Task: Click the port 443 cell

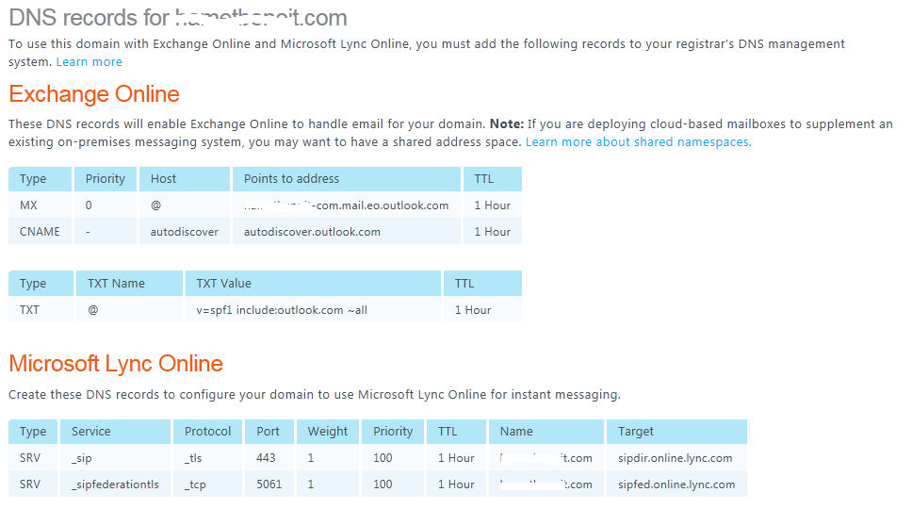Action: pos(266,457)
